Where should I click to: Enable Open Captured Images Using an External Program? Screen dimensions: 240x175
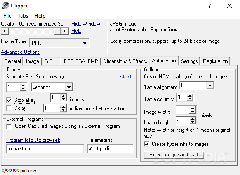(x=9, y=127)
